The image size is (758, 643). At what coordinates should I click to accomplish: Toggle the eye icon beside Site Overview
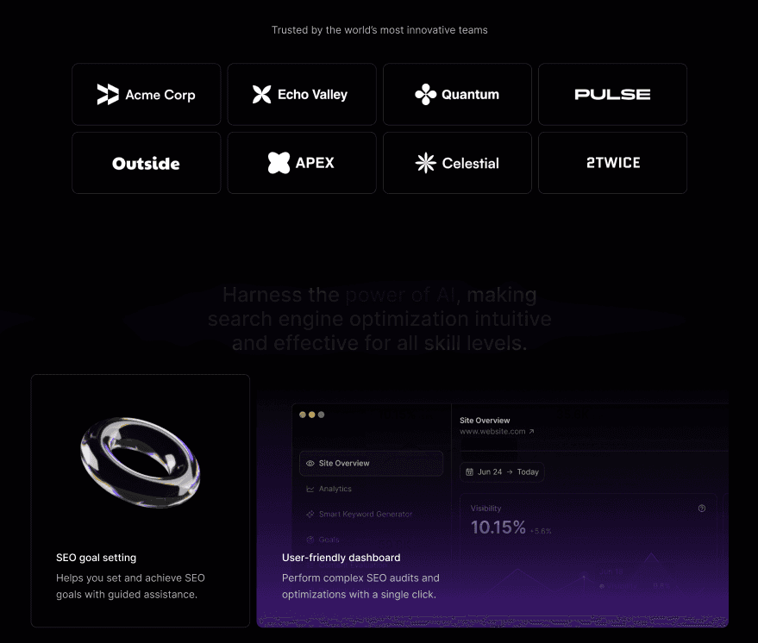pyautogui.click(x=310, y=463)
